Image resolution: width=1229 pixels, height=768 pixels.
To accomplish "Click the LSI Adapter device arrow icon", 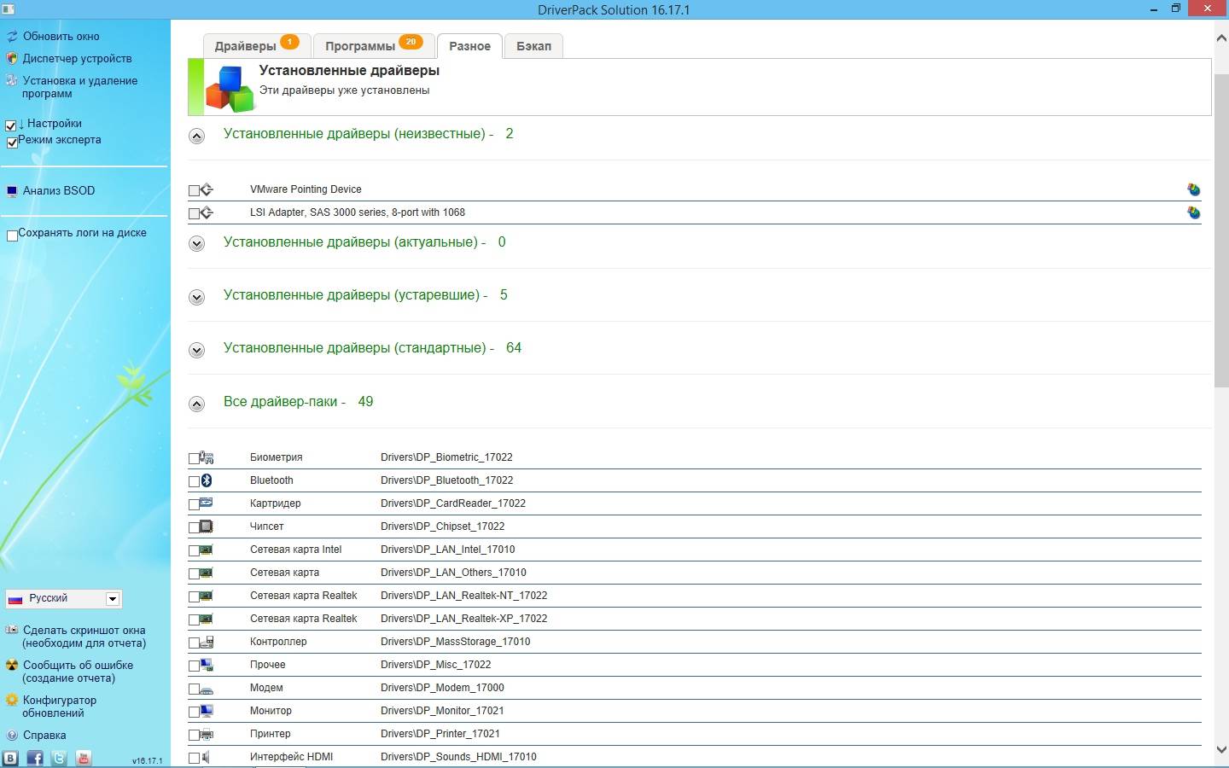I will (207, 212).
